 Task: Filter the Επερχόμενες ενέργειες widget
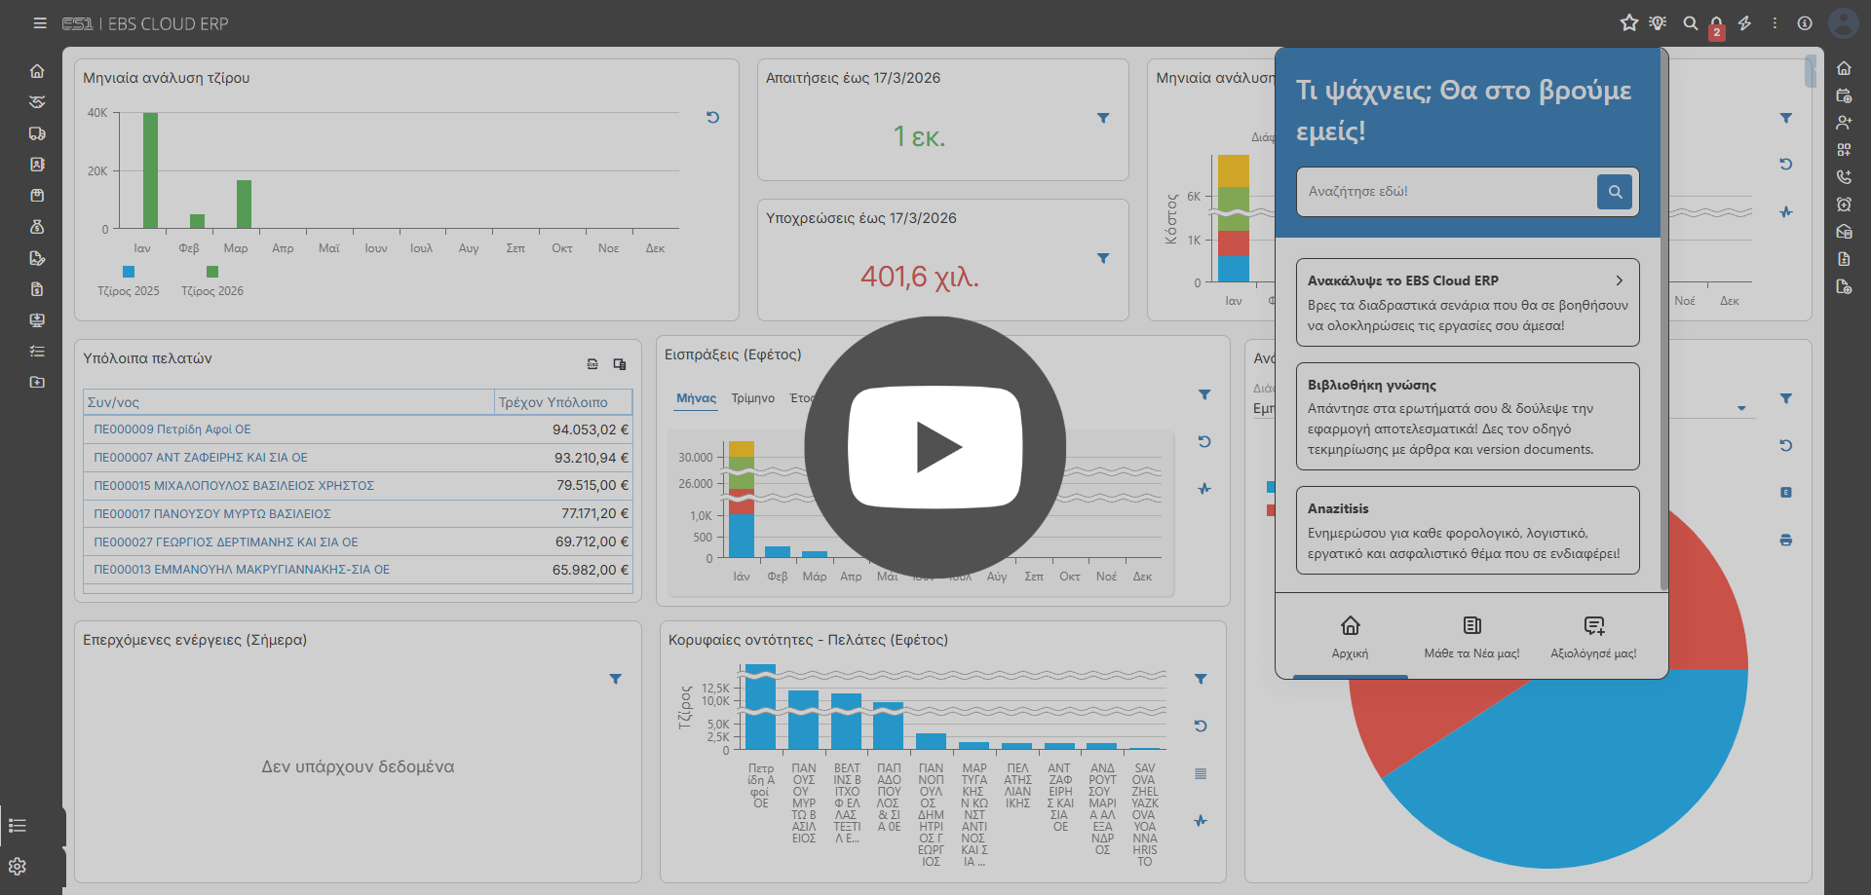[616, 679]
